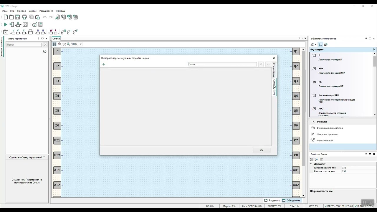Open the execution order numbering icon
This screenshot has width=377, height=212.
click(x=25, y=25)
